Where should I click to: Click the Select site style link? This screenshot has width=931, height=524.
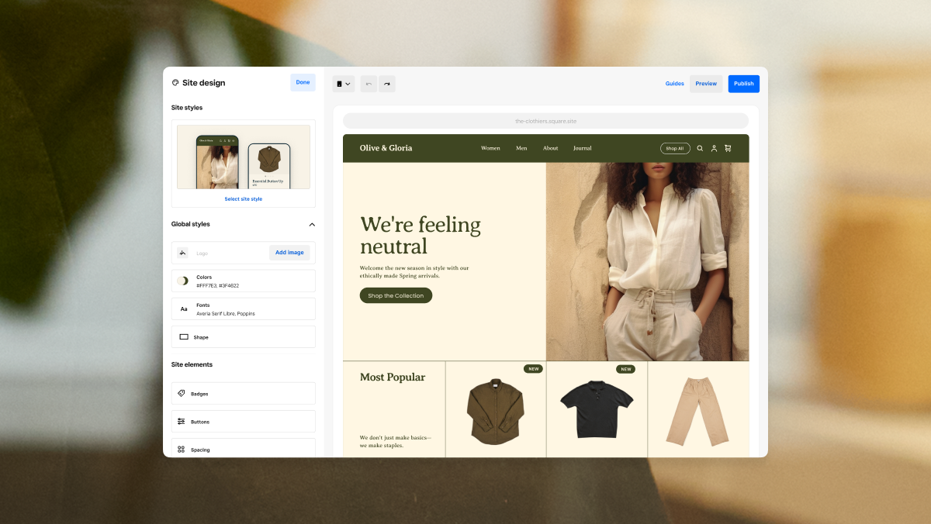244,199
